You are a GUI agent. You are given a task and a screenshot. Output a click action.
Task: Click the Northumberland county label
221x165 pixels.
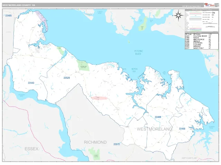[x=189, y=158]
